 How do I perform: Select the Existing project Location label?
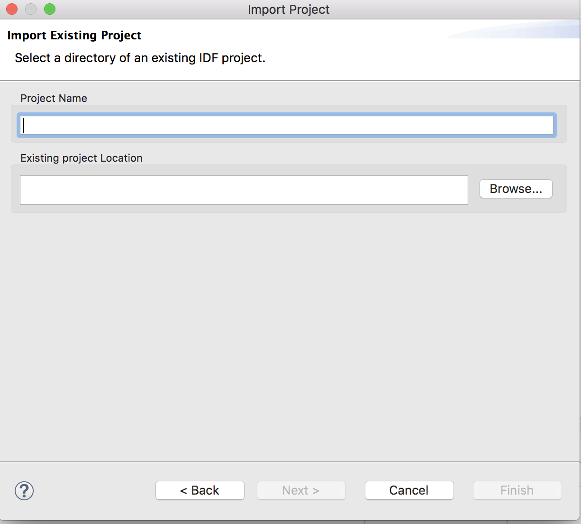click(81, 158)
